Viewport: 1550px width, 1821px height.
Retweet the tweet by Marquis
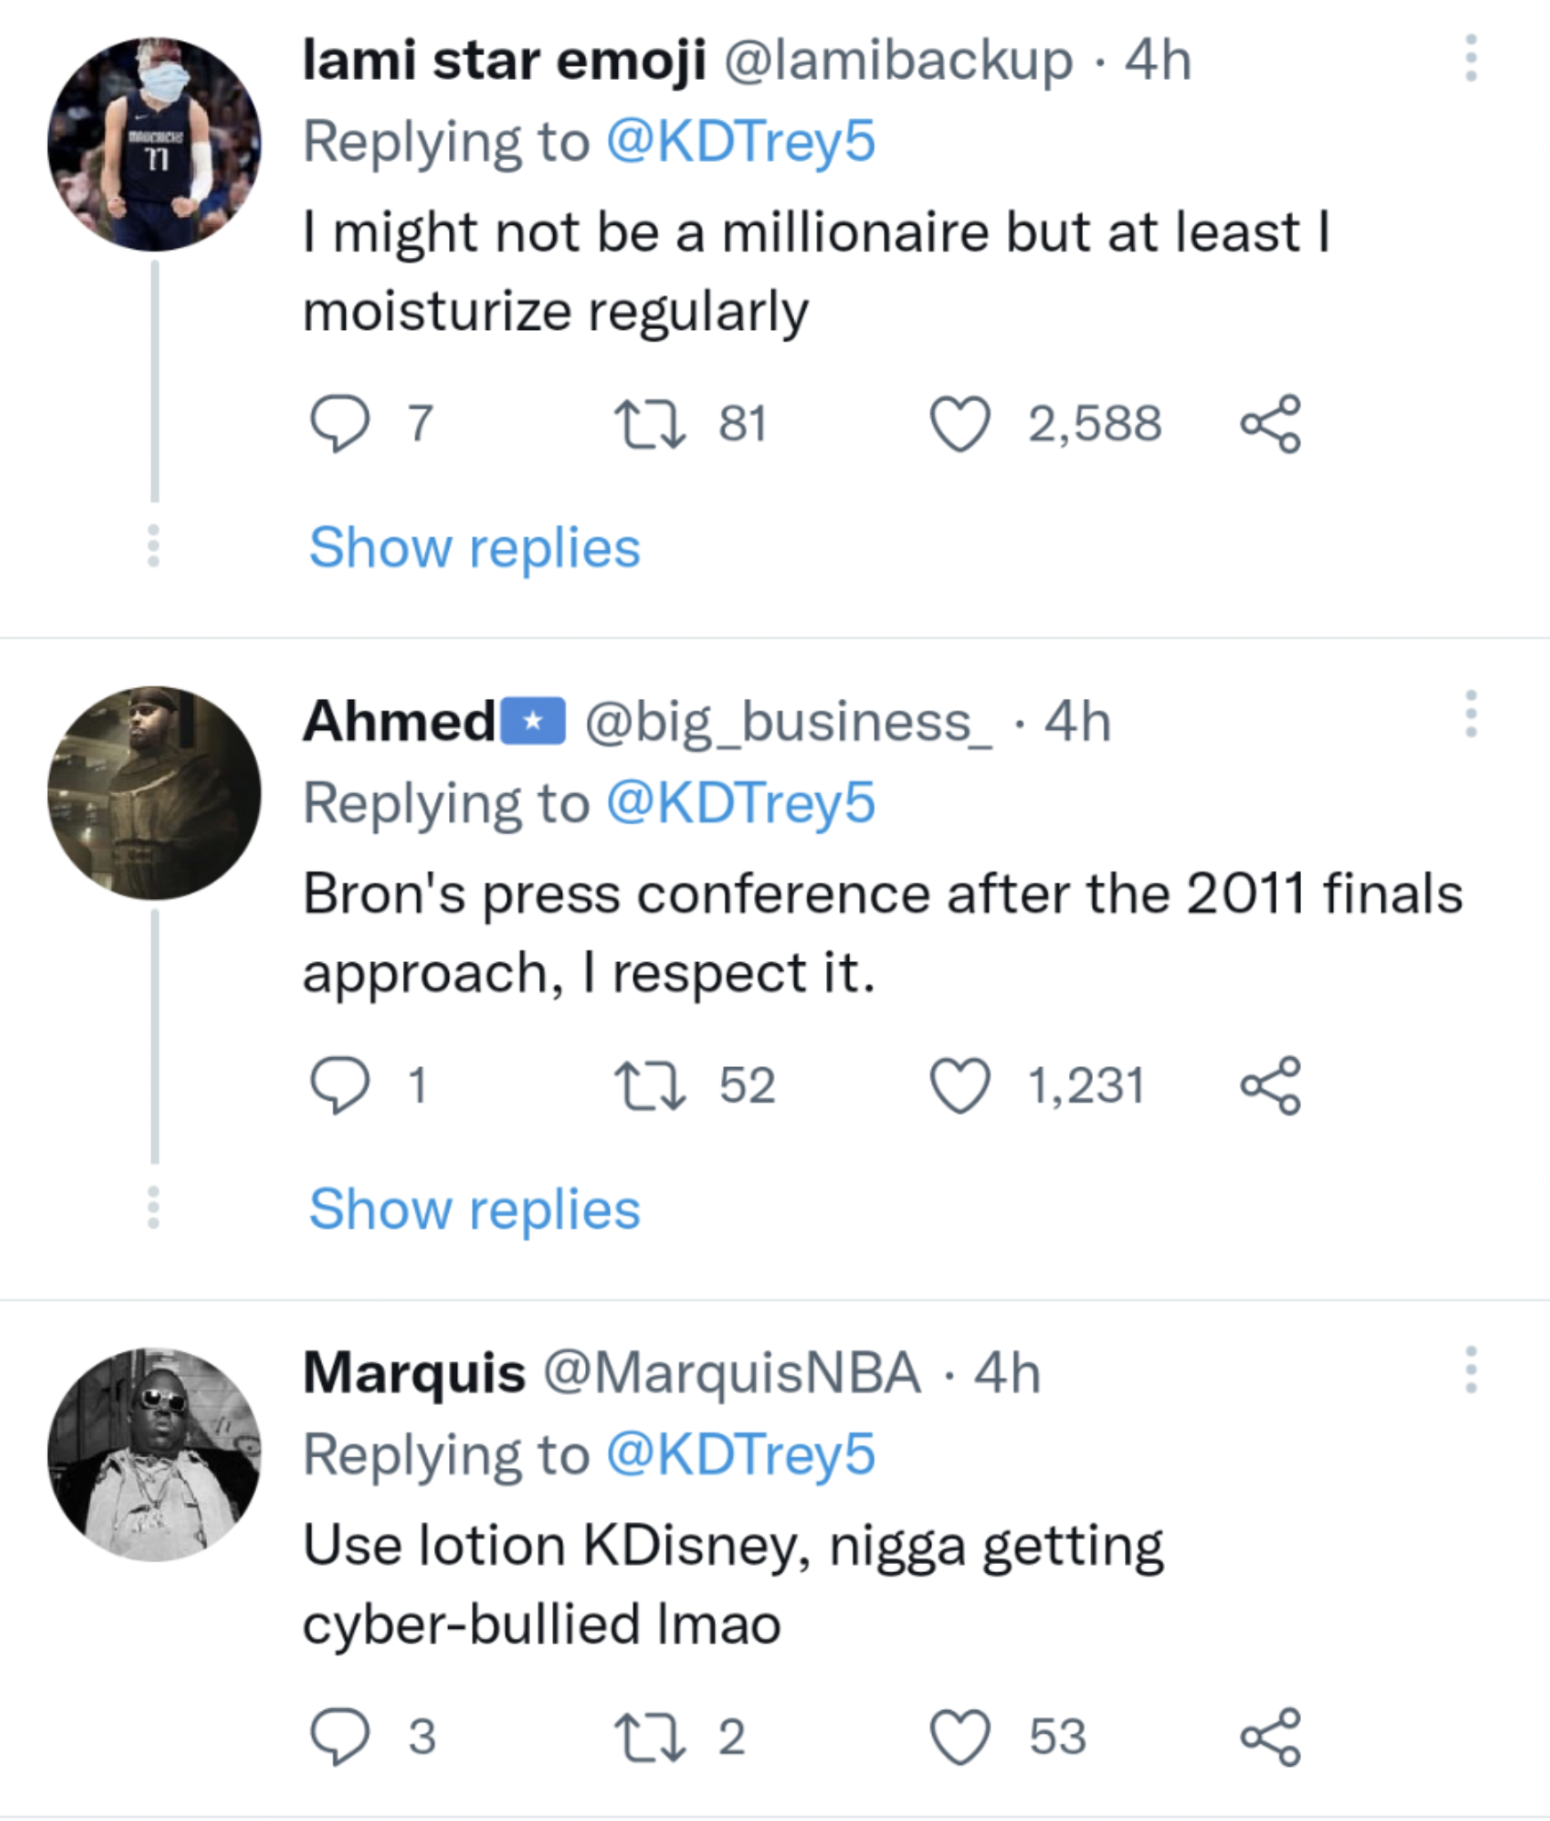click(x=650, y=1737)
